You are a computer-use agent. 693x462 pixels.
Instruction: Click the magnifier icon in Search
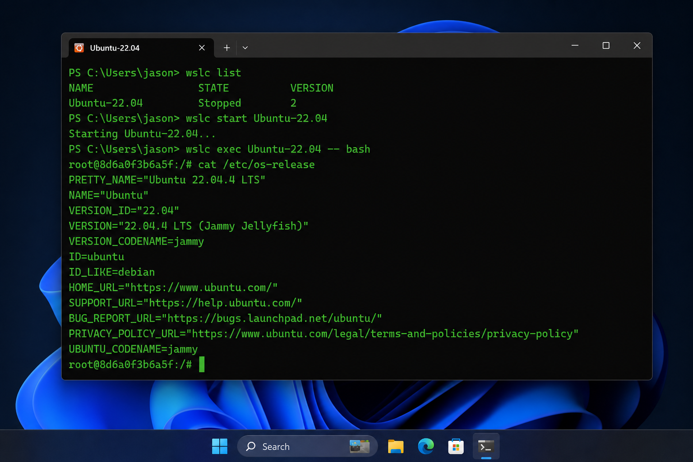tap(251, 447)
